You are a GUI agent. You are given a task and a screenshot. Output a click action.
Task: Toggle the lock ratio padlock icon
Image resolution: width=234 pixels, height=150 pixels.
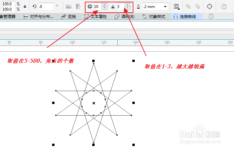[x=25, y=6]
